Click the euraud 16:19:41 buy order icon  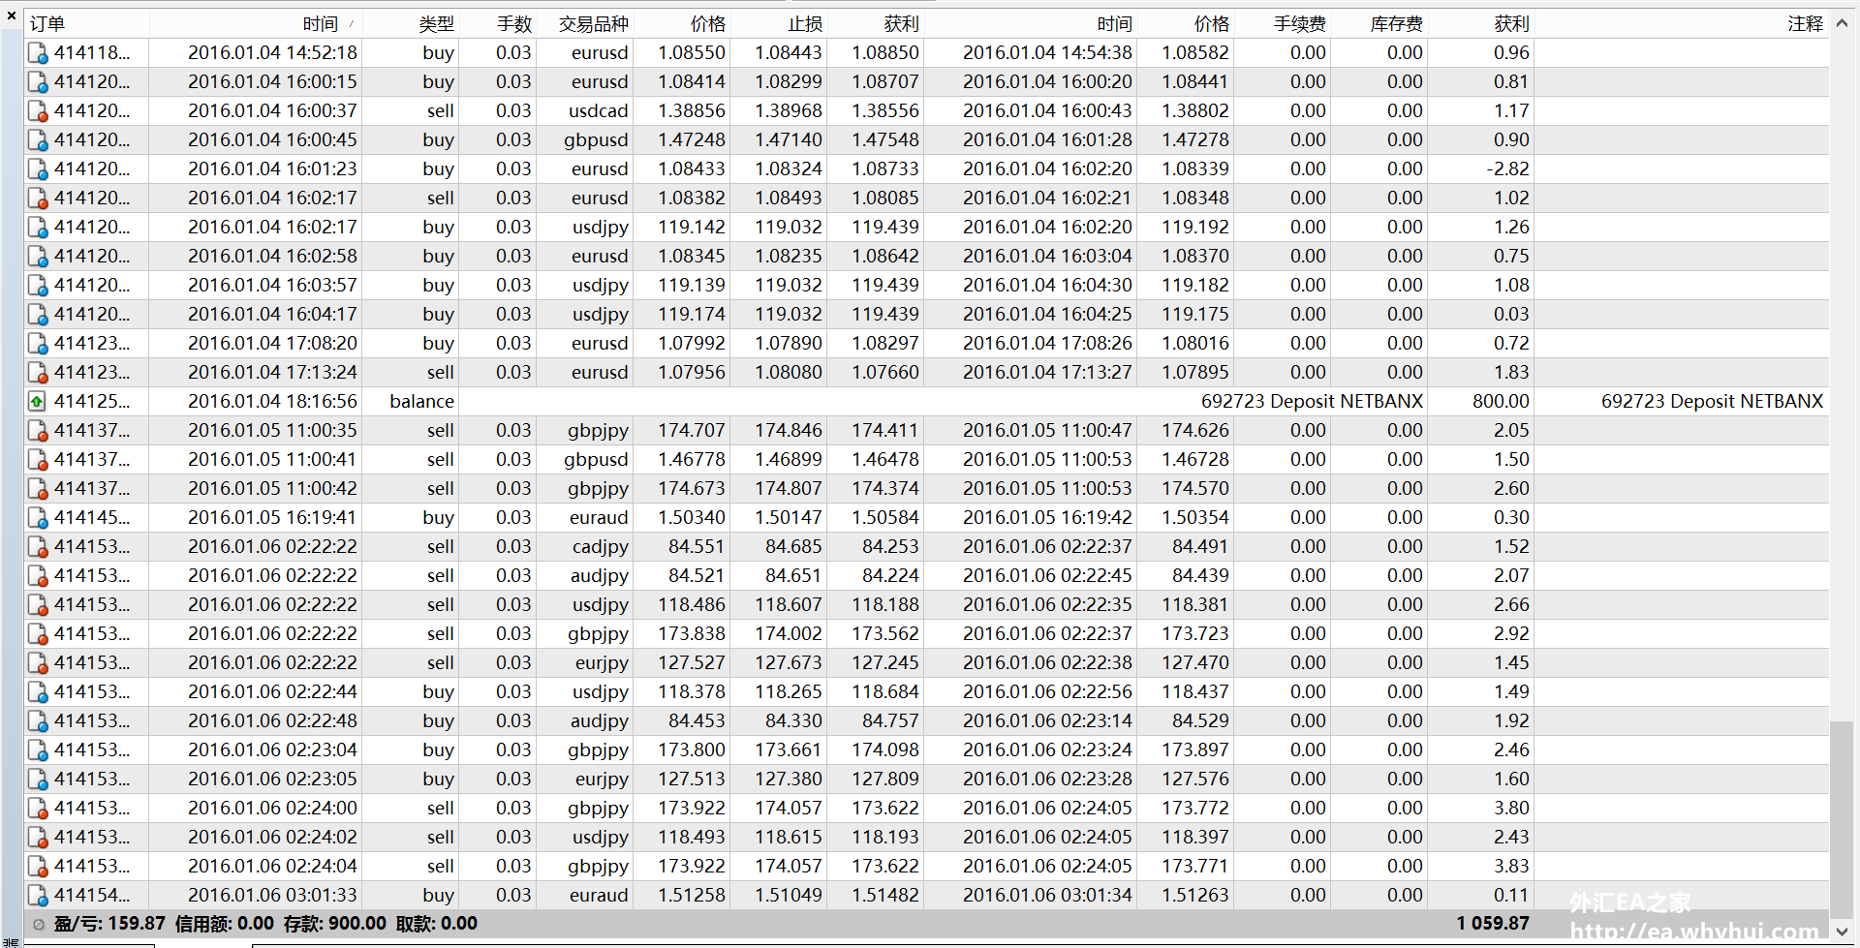pos(38,518)
